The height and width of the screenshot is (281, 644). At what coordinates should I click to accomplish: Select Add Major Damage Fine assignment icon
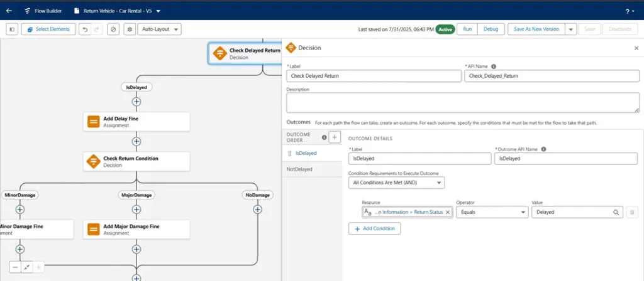click(x=94, y=230)
